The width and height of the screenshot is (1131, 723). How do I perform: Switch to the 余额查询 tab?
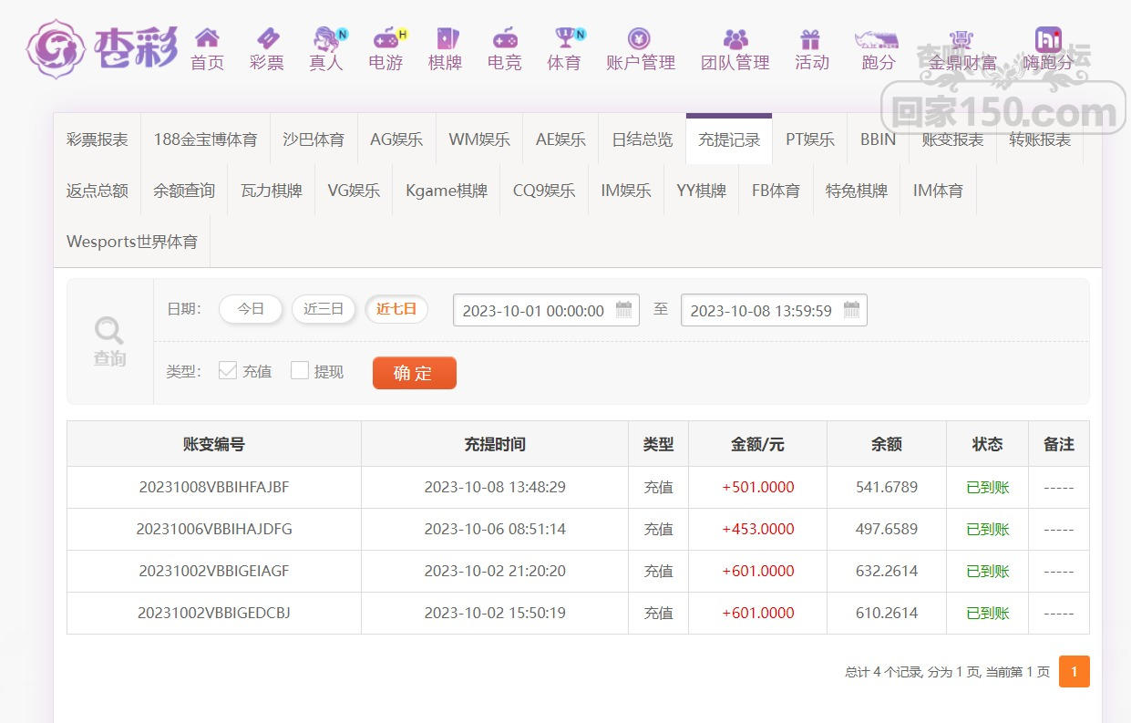184,191
